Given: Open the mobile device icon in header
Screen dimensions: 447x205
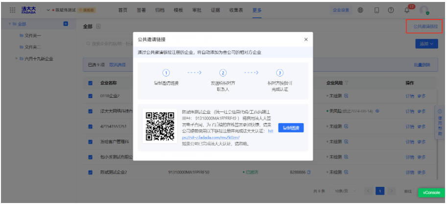Looking at the screenshot, I should click(376, 10).
